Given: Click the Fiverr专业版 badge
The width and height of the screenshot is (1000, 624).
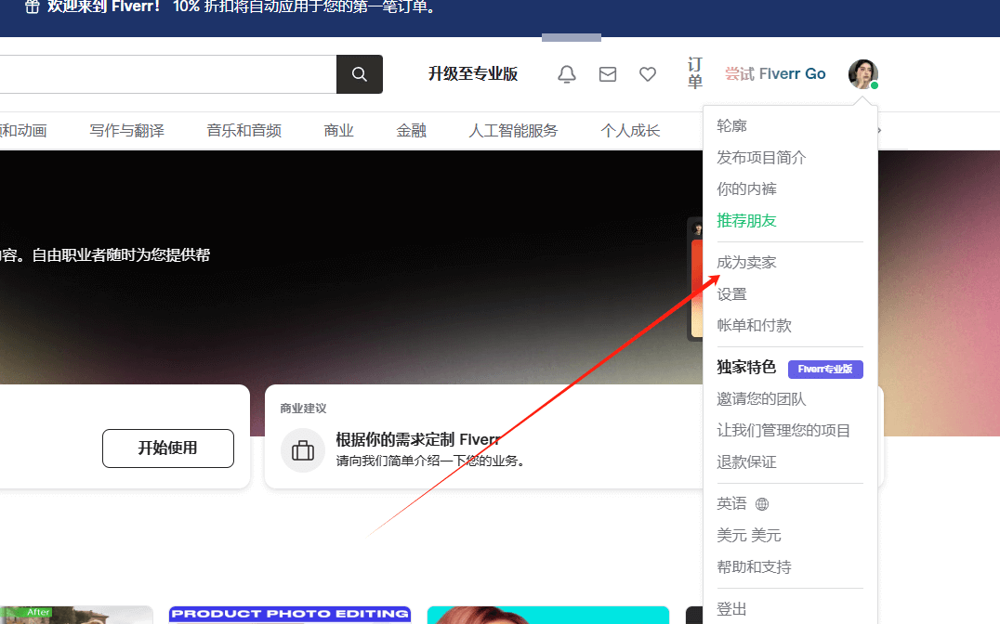Looking at the screenshot, I should click(x=825, y=369).
